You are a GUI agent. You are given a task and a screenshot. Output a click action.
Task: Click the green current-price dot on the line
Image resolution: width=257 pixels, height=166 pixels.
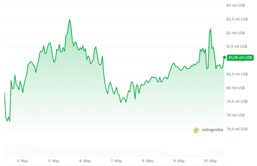coord(225,57)
